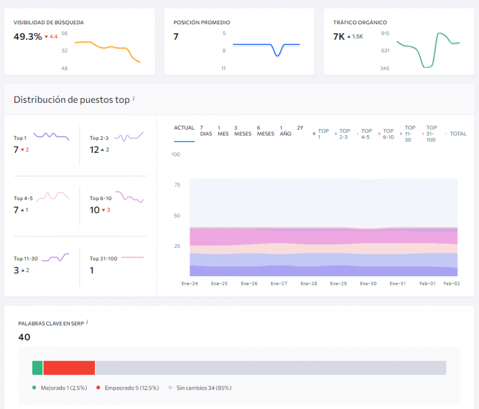Click the Top 11-30 sparkline chart

tap(55, 256)
